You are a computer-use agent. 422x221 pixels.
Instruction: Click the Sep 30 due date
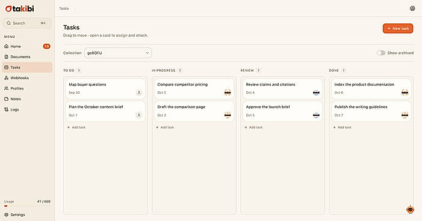(x=74, y=92)
